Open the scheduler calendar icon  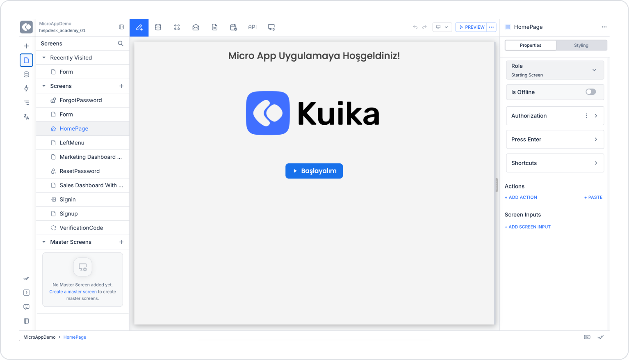233,27
